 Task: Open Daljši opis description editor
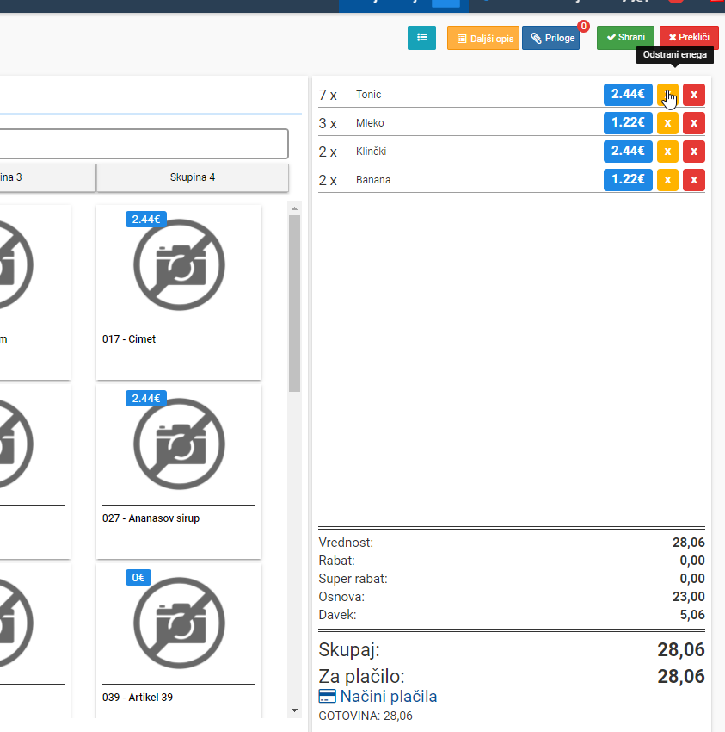(483, 38)
